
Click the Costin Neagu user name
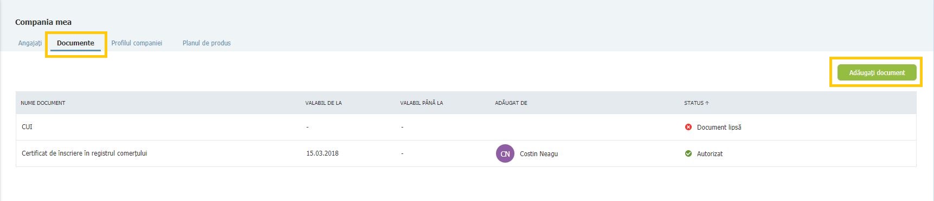(539, 154)
